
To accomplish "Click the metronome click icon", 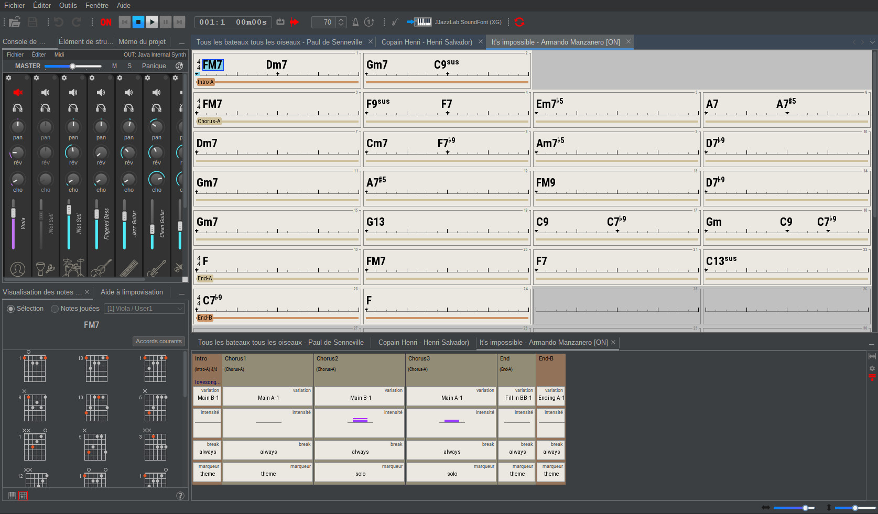I will pos(355,22).
